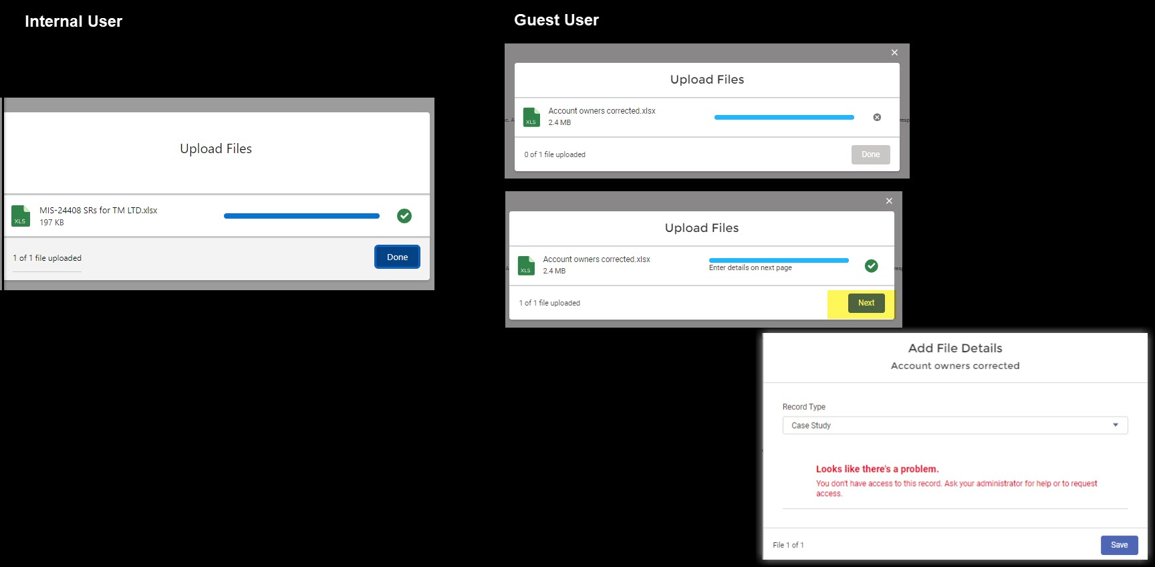Close the second Guest User upload dialog

889,201
